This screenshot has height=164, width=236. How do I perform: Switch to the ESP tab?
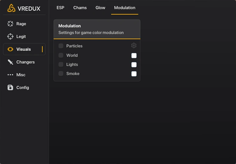[x=60, y=8]
